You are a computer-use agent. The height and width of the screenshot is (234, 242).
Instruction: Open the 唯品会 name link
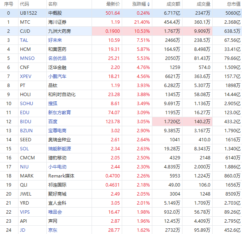pos(55,212)
